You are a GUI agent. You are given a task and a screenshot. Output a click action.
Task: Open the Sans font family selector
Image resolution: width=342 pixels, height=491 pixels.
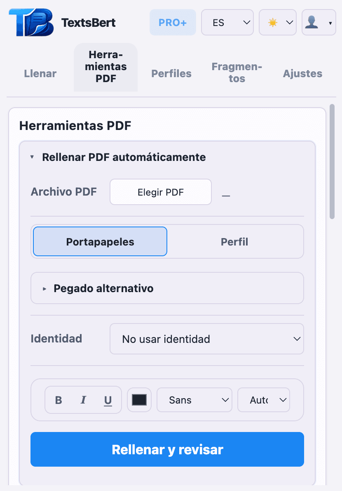(194, 399)
